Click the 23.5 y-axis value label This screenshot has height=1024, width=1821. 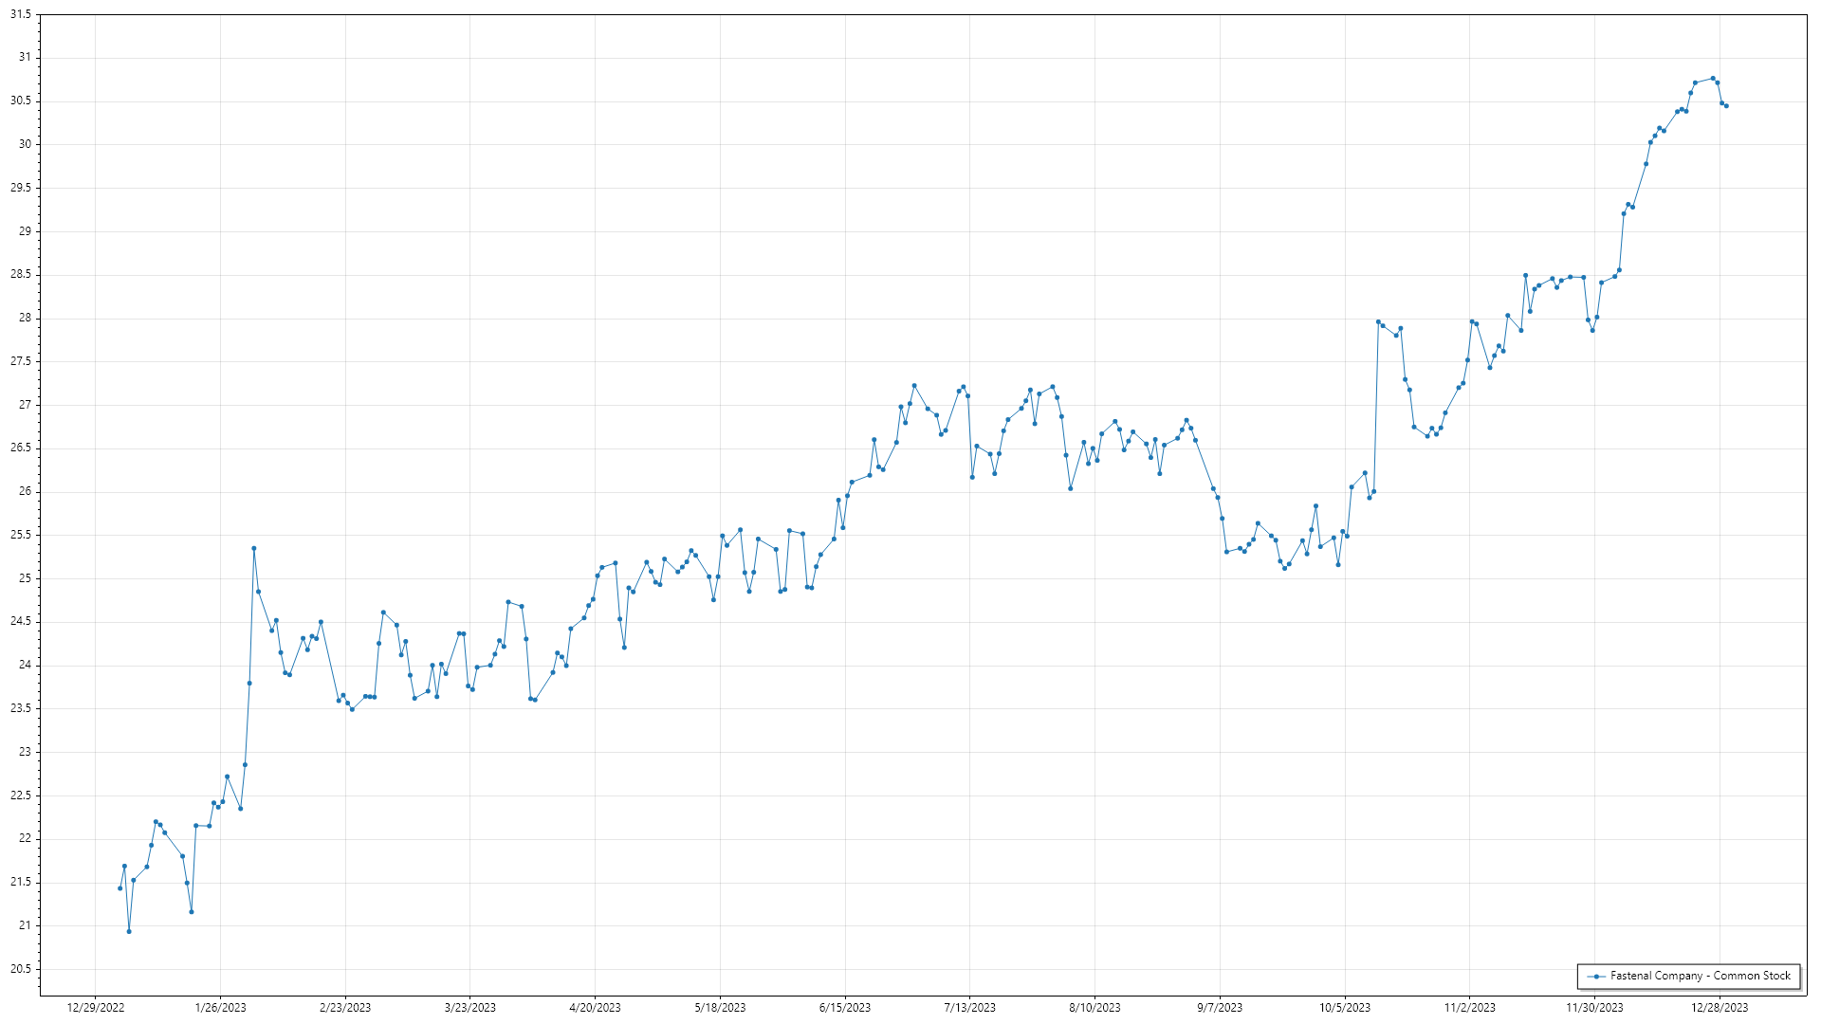tap(21, 709)
